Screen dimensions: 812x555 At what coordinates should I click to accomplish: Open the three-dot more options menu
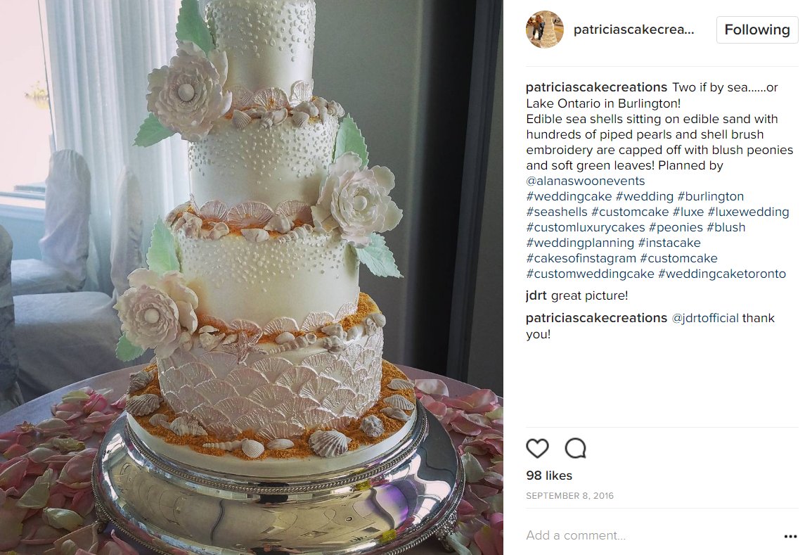pos(790,536)
